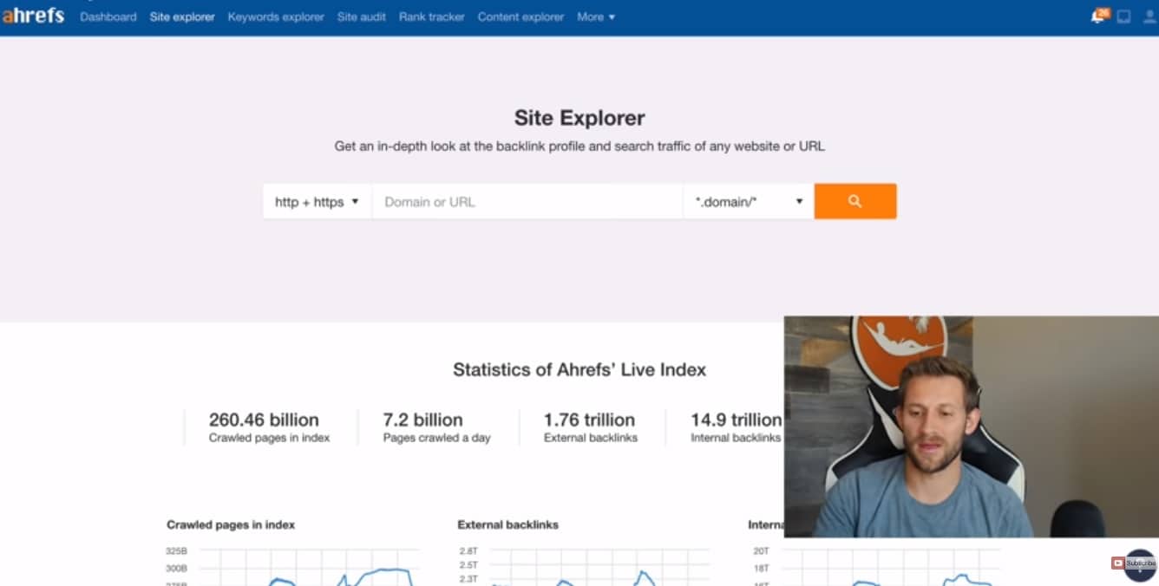
Task: Open the http + https protocol dropdown
Action: pos(317,201)
